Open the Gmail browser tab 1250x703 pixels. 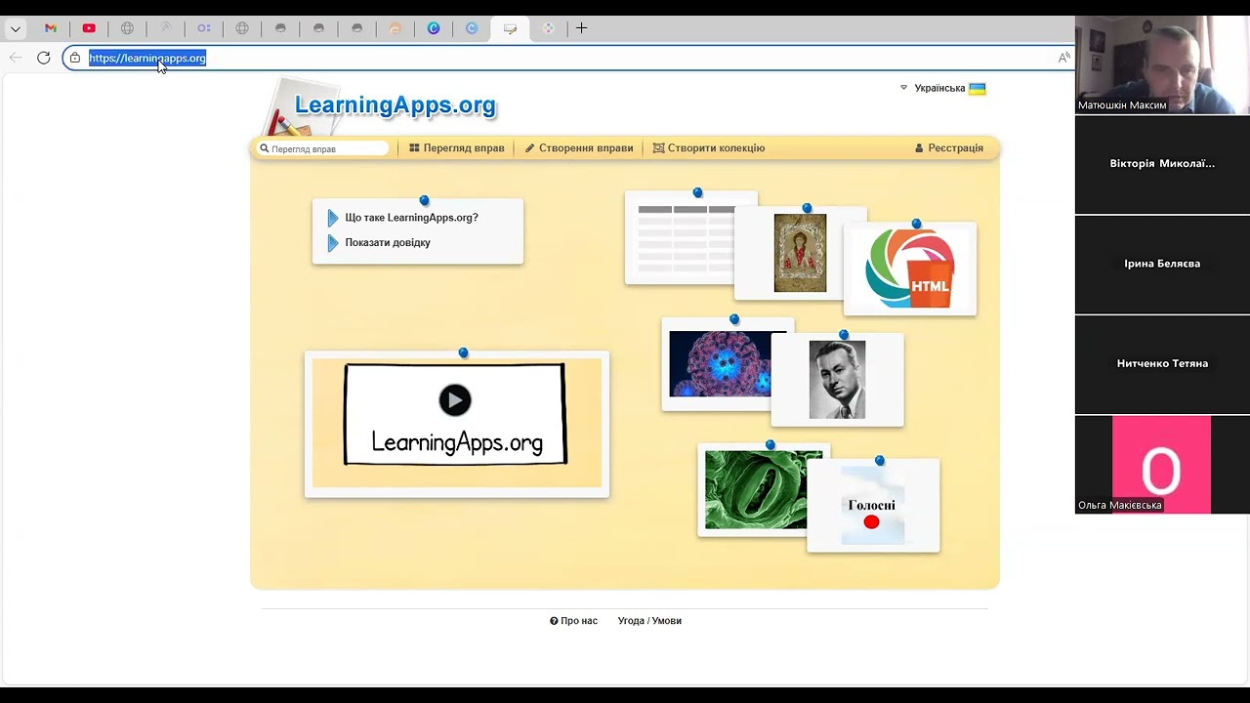(51, 28)
